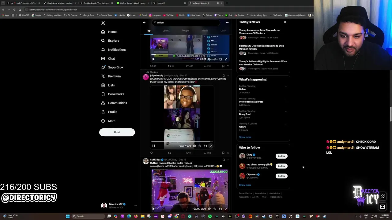Like the post with 408 likes
This screenshot has height=220, width=392.
click(x=189, y=66)
